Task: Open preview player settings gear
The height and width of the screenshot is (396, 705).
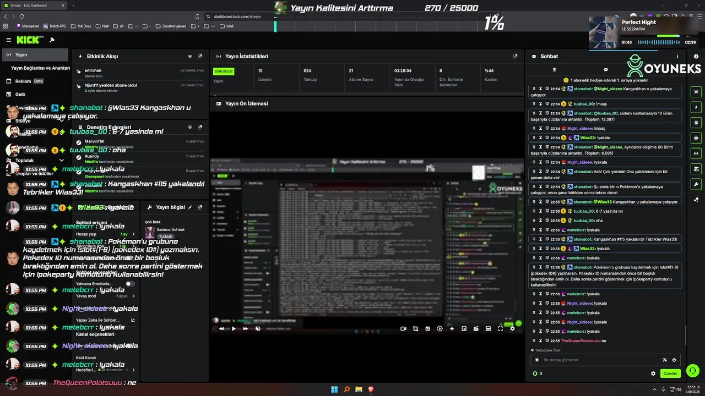Action: pyautogui.click(x=512, y=328)
